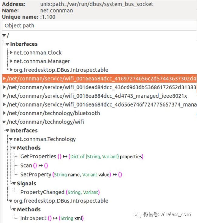
Task: Expand the highlighted wifi service ending 302d4
Action: [x=4, y=79]
